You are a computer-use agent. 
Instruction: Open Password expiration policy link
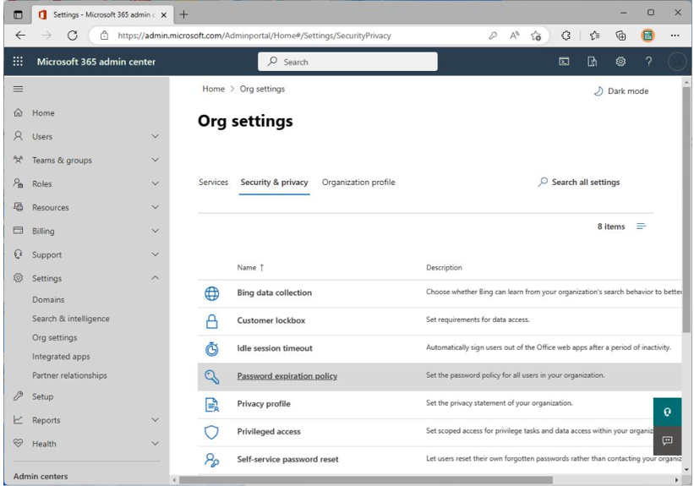coord(287,376)
